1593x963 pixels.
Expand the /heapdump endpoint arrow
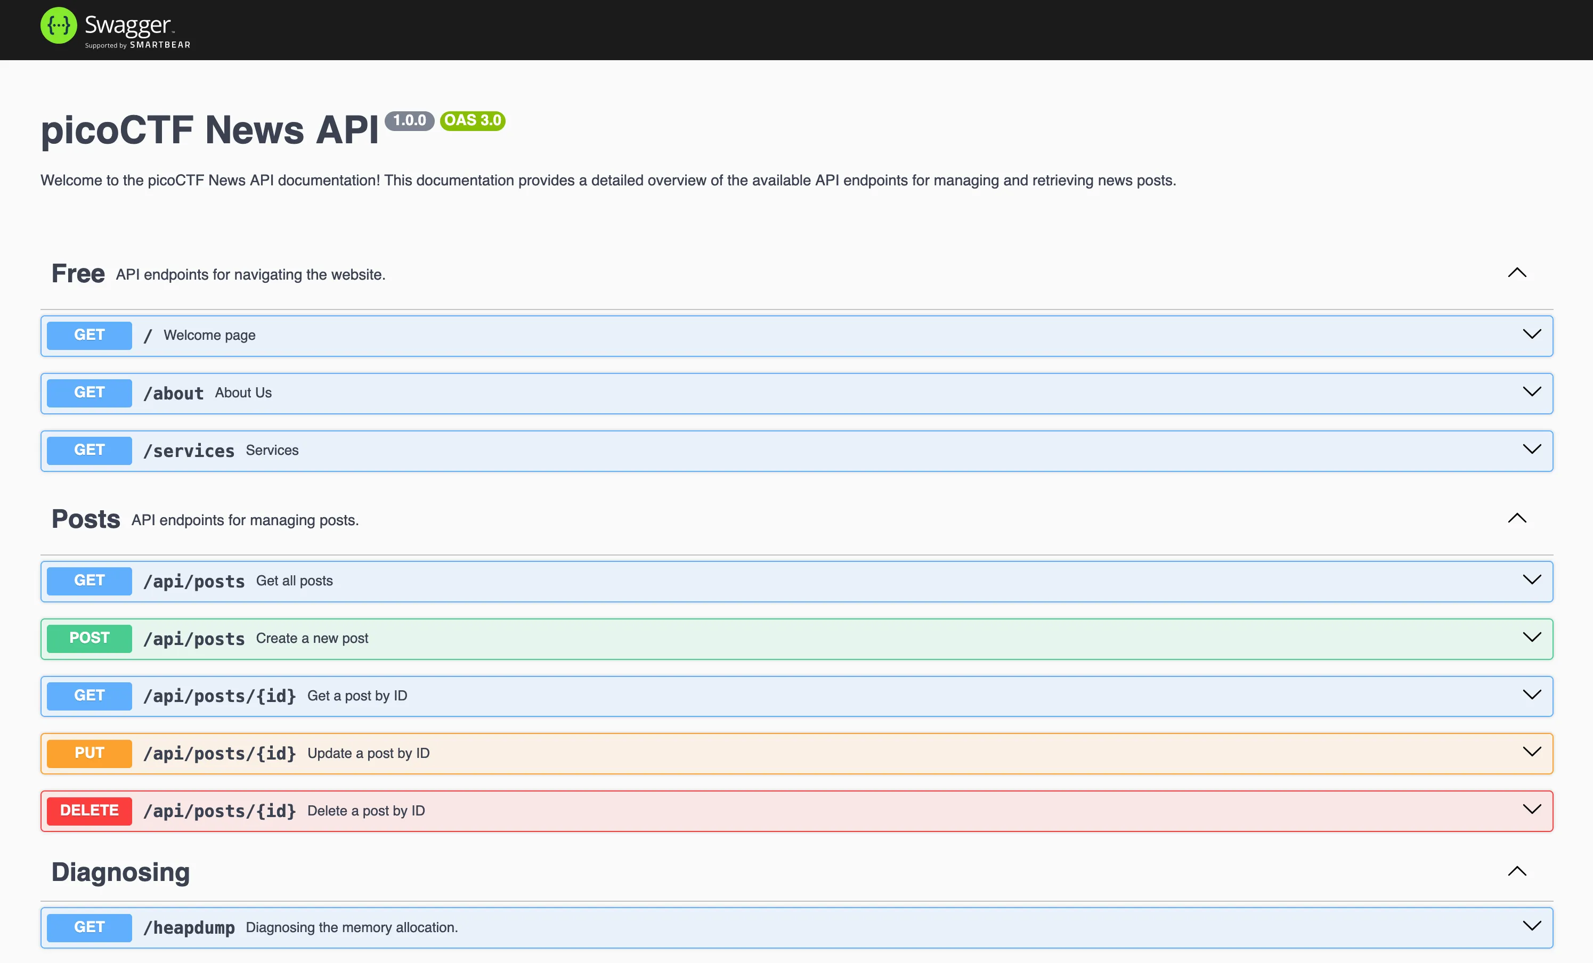pyautogui.click(x=1532, y=926)
